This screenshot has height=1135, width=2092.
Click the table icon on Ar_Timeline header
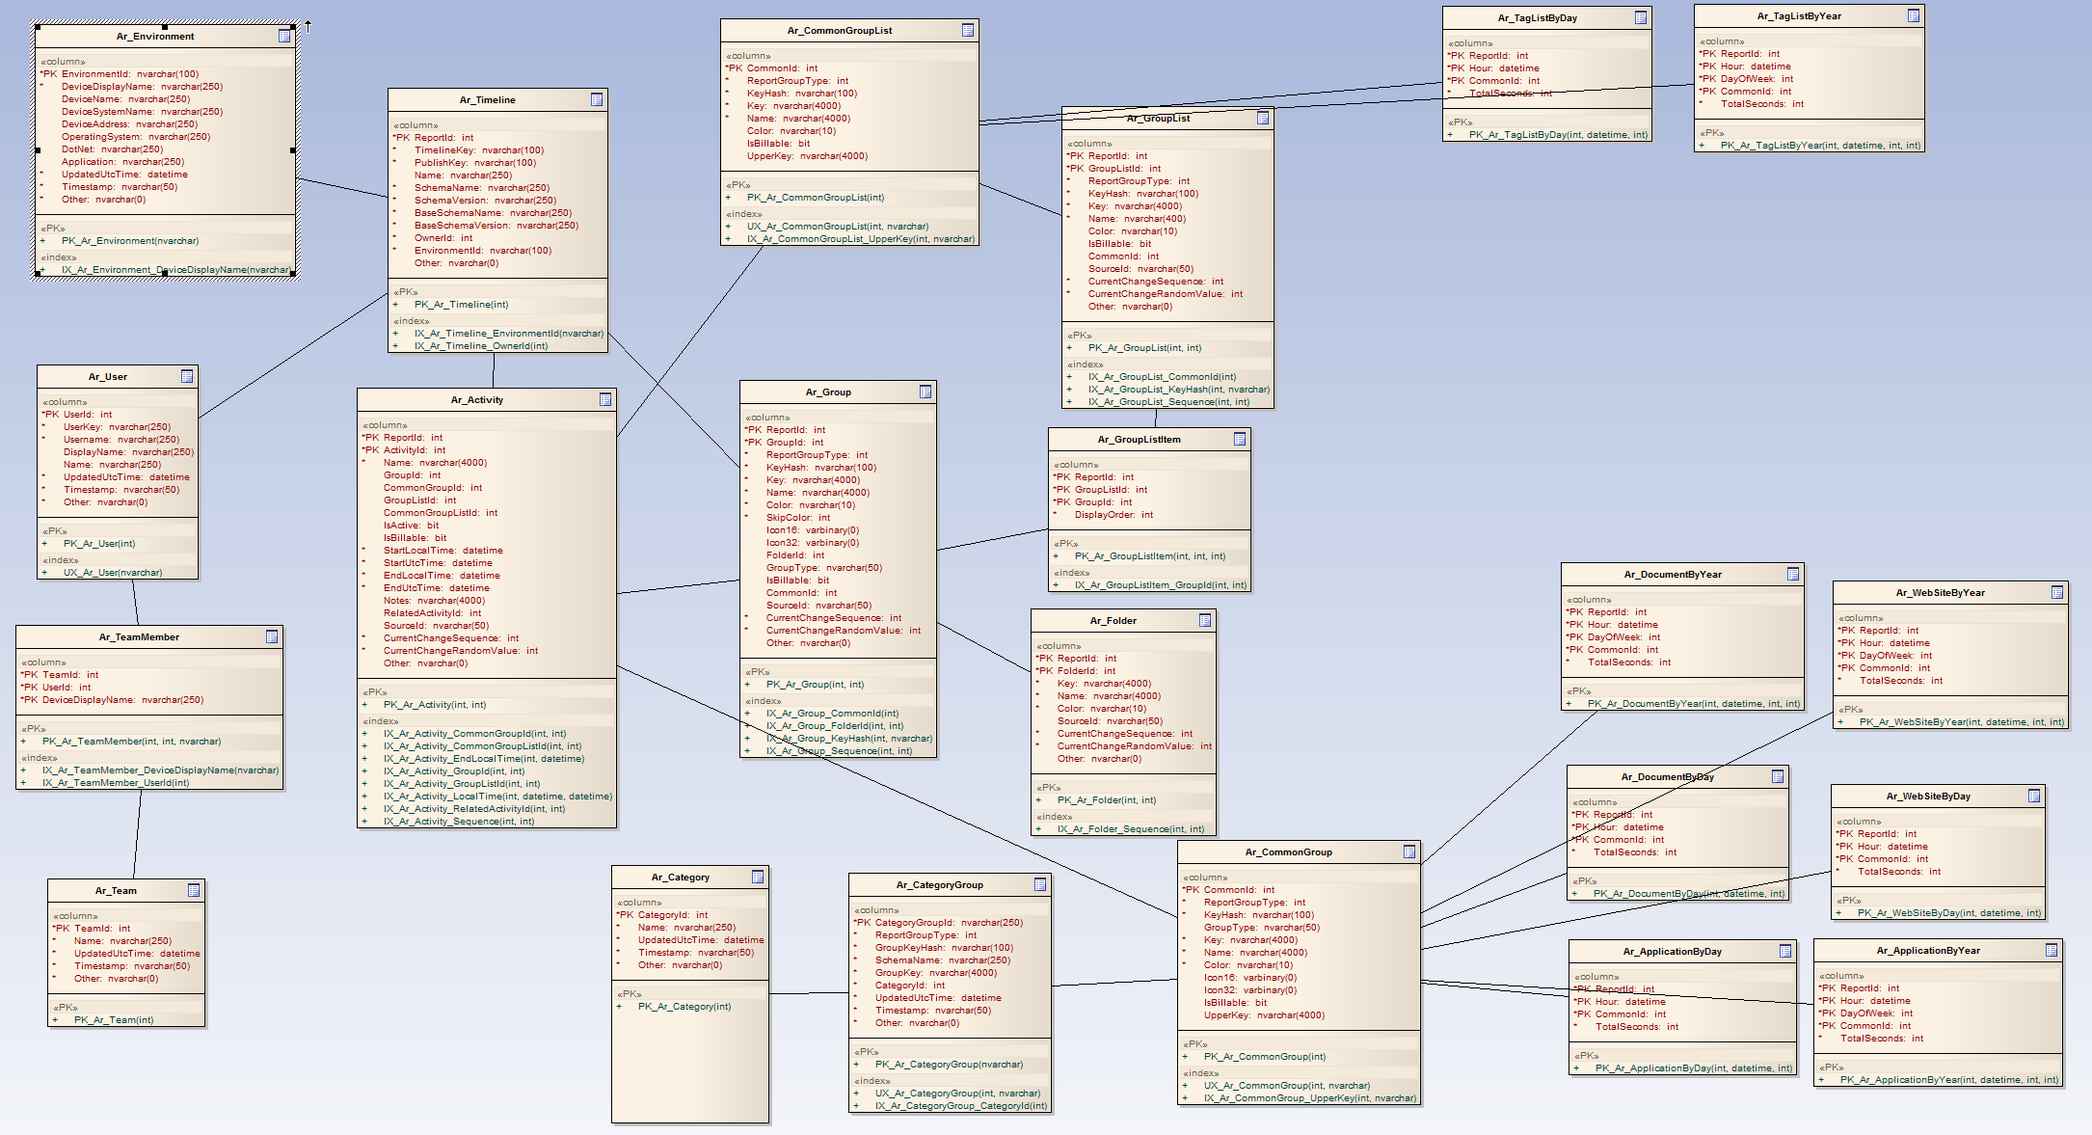[597, 99]
